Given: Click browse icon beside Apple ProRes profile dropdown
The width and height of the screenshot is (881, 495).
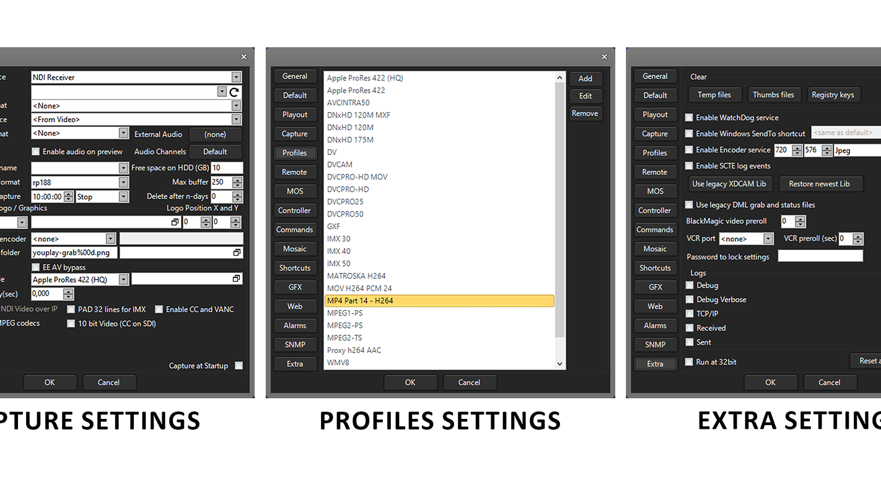Looking at the screenshot, I should click(236, 279).
